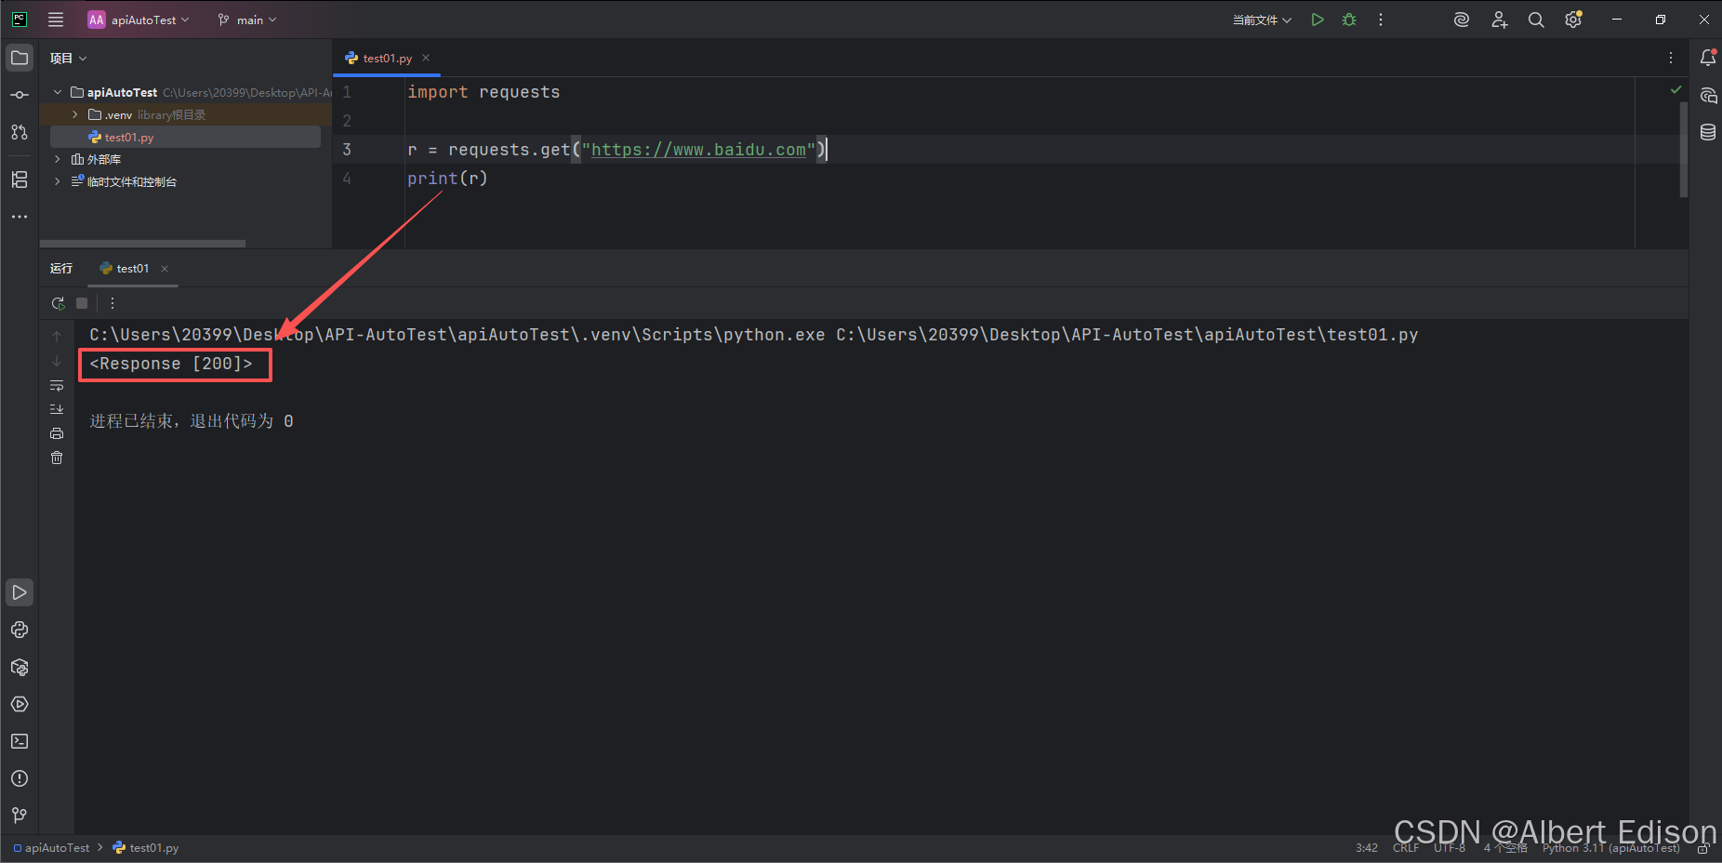Viewport: 1722px width, 863px height.
Task: Click the editor vertical scrollbar
Action: click(1684, 149)
